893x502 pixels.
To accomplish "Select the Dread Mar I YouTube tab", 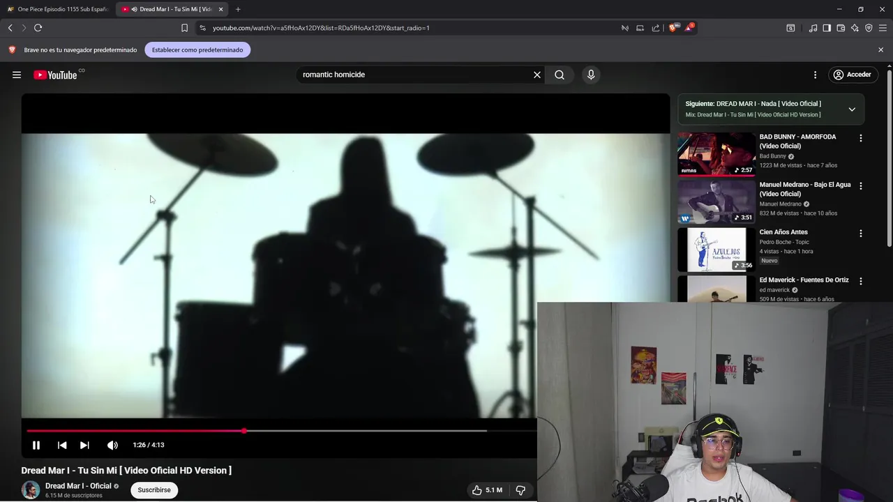I will [x=171, y=9].
